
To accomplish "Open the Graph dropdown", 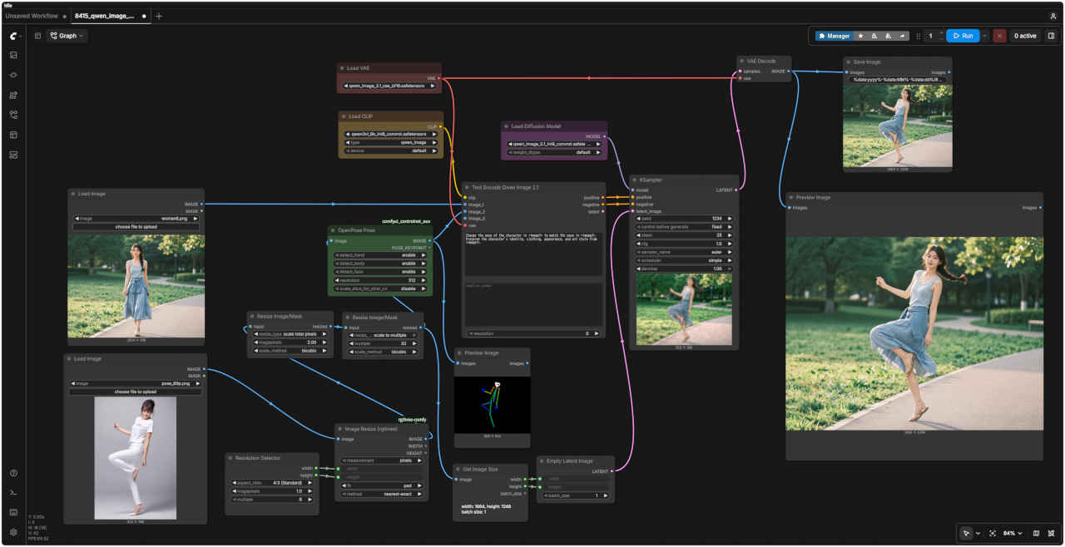I will [67, 36].
